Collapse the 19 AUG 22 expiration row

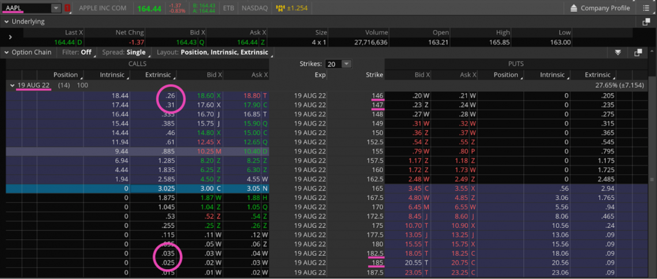click(13, 85)
